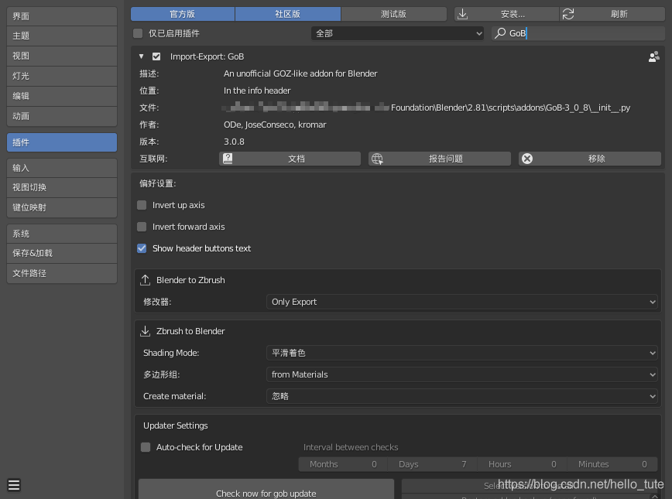Click the install download-arrow icon
The width and height of the screenshot is (672, 499).
pos(462,14)
